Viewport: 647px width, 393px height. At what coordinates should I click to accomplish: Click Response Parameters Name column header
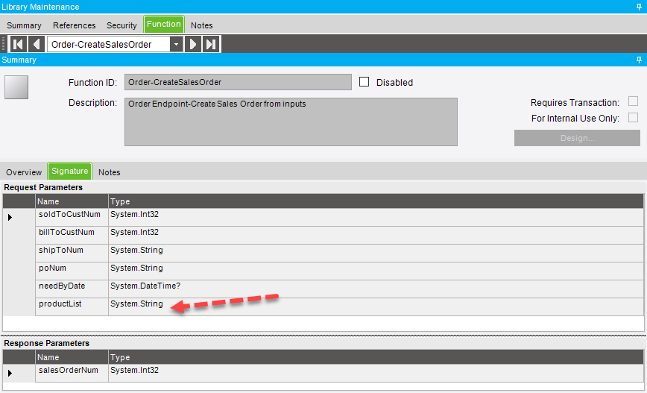coord(72,357)
